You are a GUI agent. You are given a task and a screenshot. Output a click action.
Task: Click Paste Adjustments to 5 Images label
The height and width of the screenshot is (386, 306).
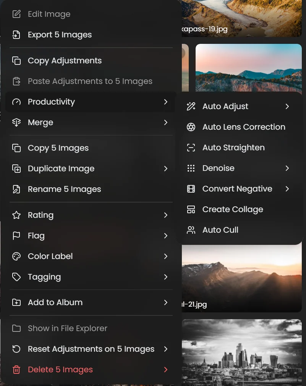tap(90, 81)
